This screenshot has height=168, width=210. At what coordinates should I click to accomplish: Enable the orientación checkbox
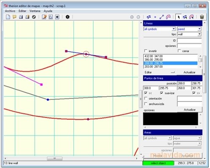tap(146, 99)
